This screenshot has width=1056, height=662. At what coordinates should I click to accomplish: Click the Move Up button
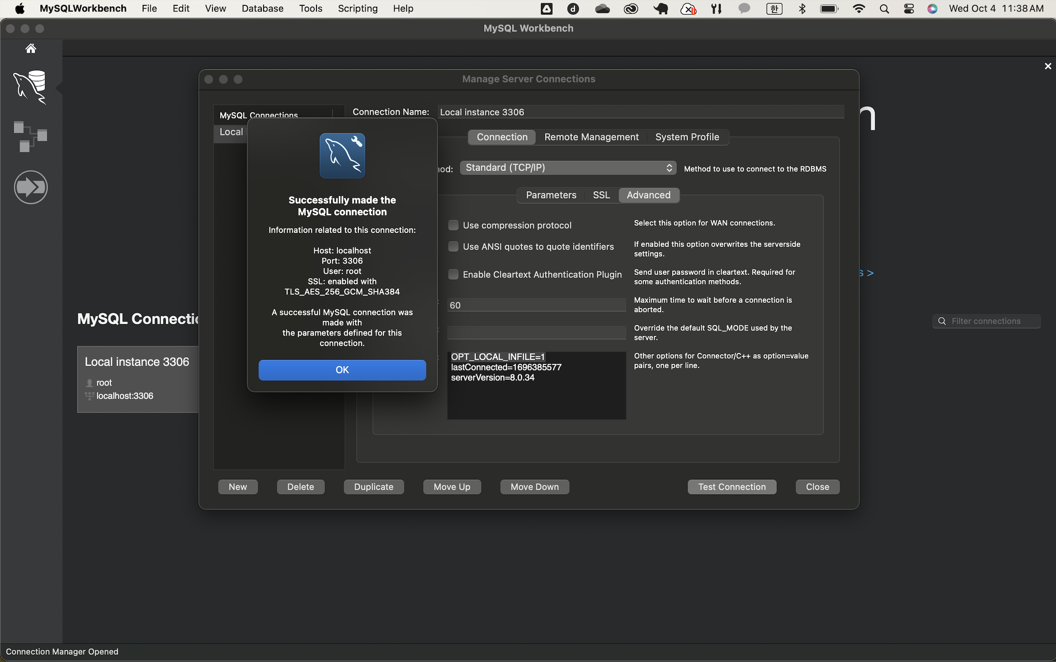point(452,487)
